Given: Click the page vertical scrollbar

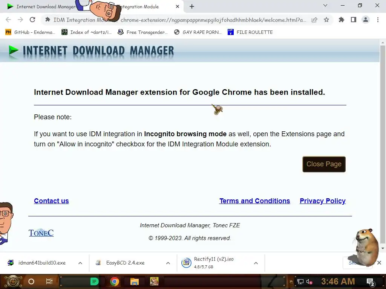Looking at the screenshot, I should tap(383, 144).
